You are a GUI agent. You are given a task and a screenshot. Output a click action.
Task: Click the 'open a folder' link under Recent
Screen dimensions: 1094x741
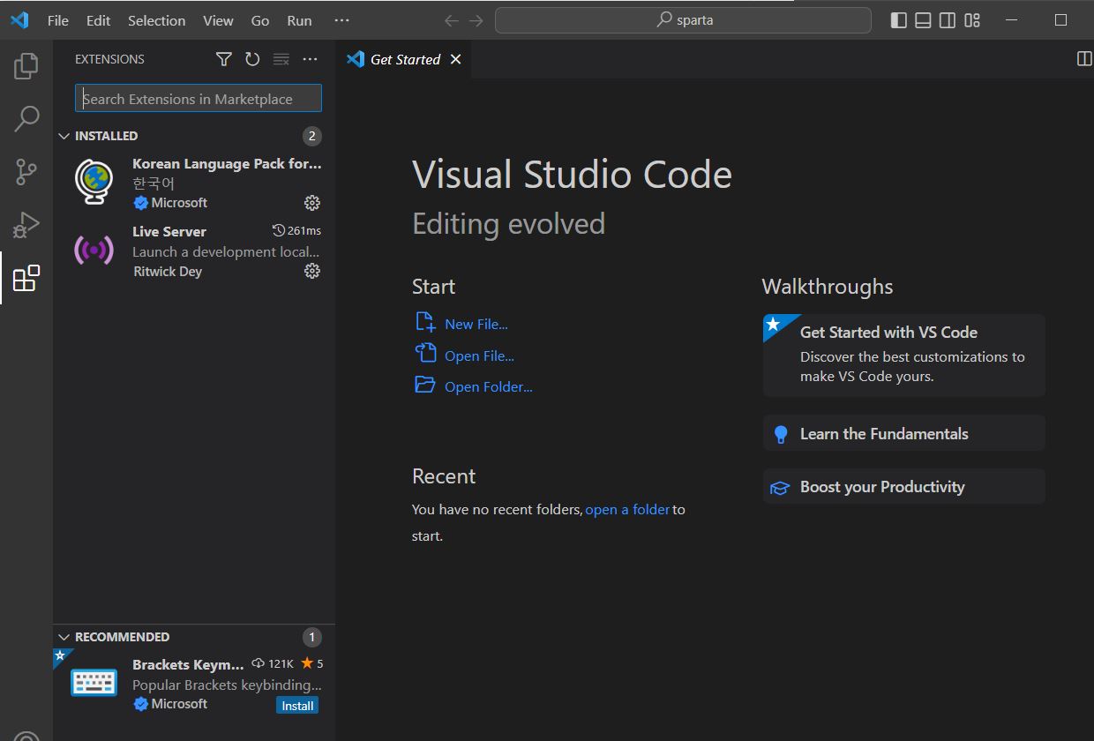click(x=627, y=509)
